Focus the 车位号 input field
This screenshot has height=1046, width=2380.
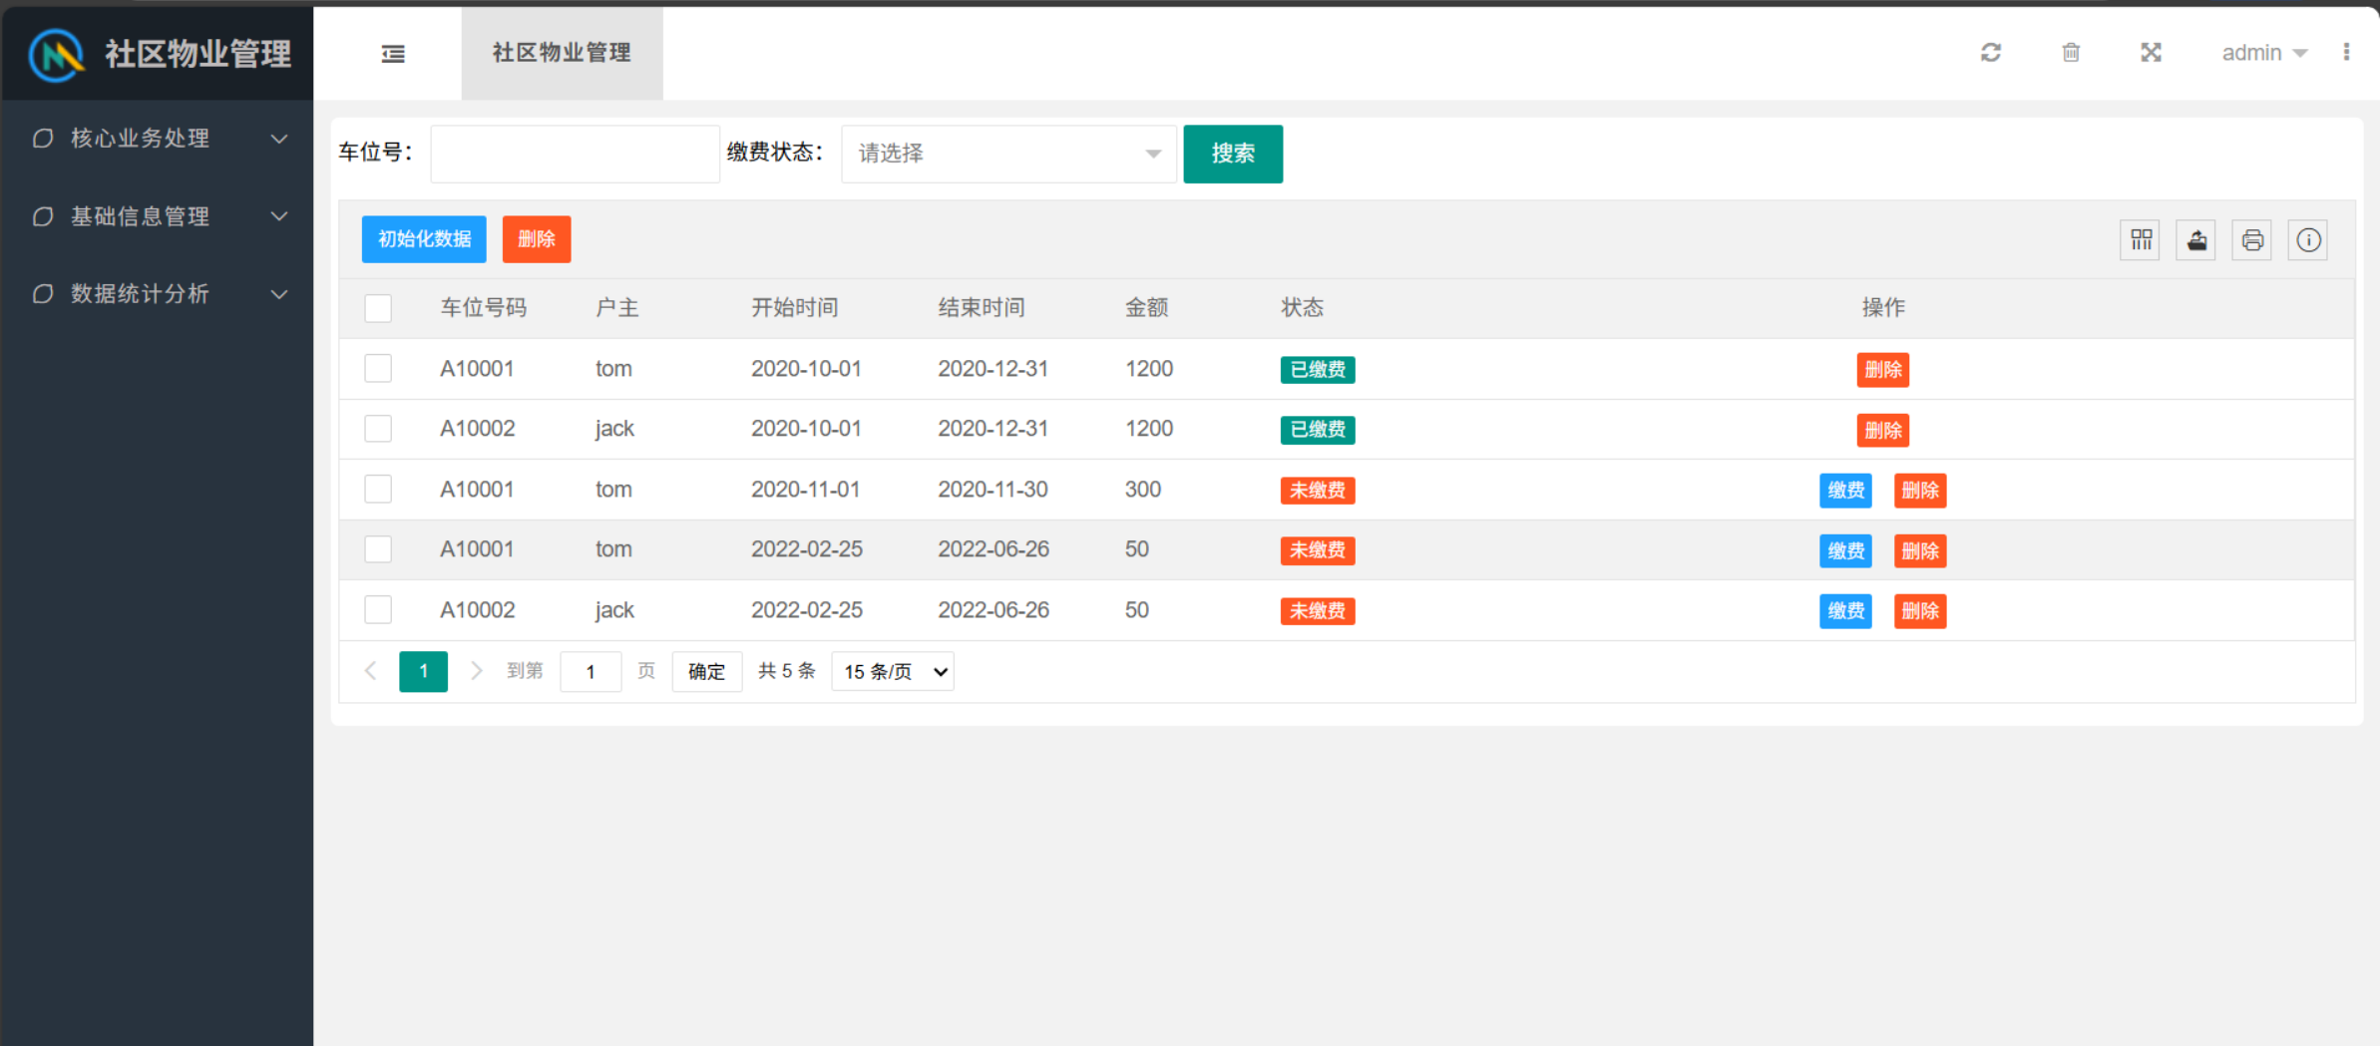pos(575,154)
